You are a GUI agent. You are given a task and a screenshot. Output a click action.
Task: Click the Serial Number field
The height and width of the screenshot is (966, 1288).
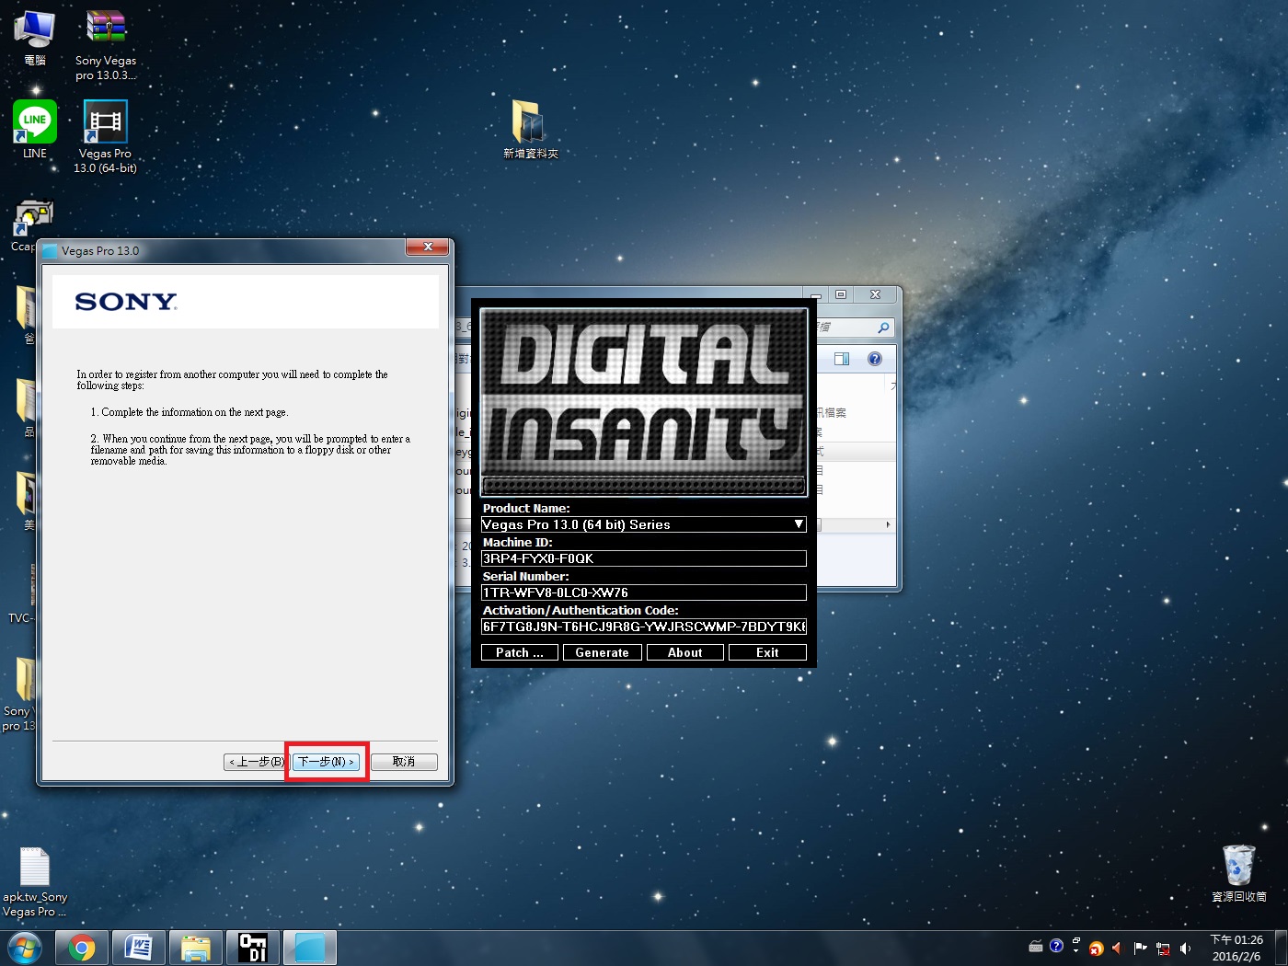click(x=644, y=592)
